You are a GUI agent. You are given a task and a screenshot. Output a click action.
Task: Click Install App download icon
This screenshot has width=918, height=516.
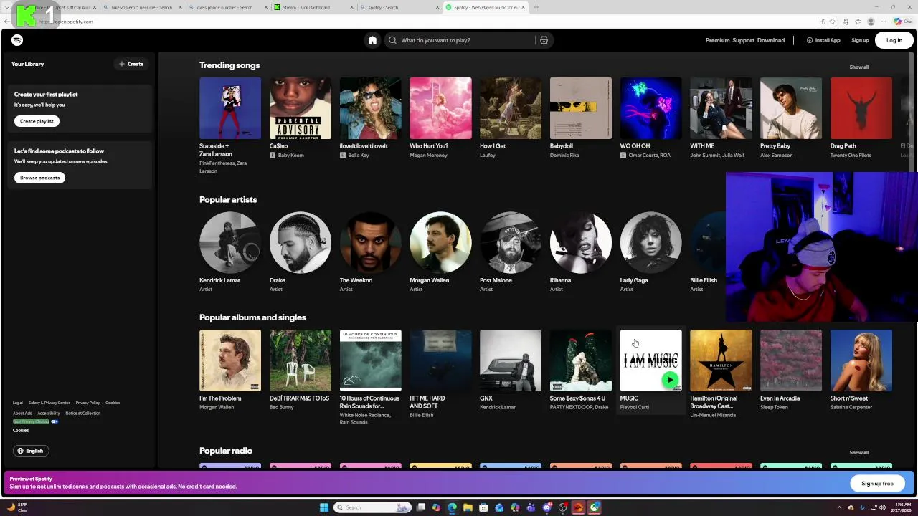click(x=810, y=40)
